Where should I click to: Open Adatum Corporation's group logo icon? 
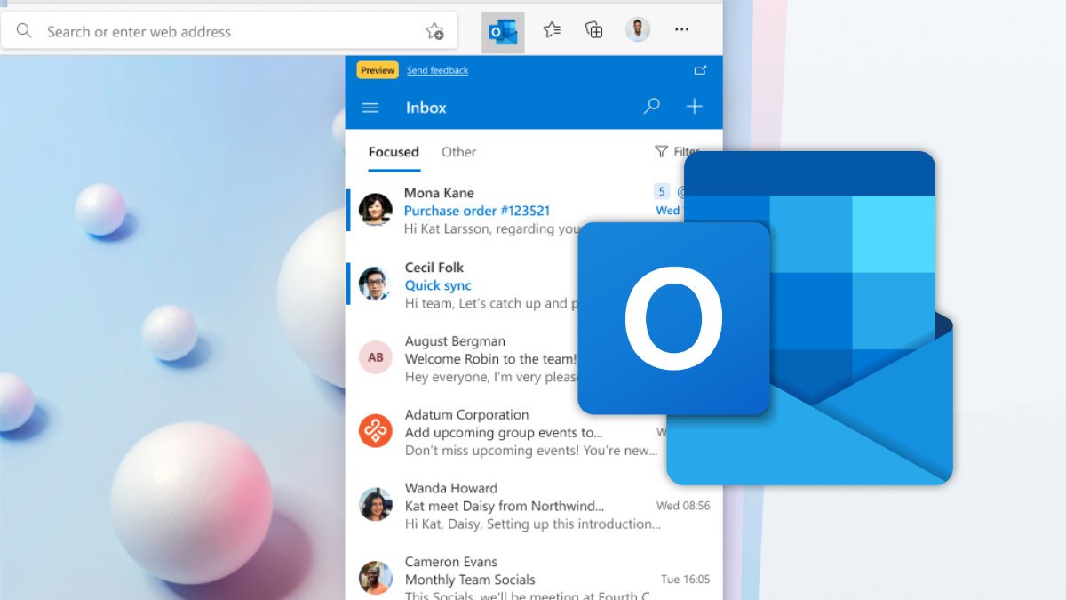coord(375,430)
